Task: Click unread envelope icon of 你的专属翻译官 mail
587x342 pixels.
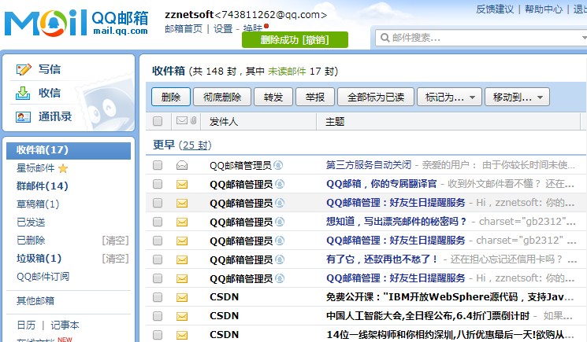Action: (x=182, y=184)
